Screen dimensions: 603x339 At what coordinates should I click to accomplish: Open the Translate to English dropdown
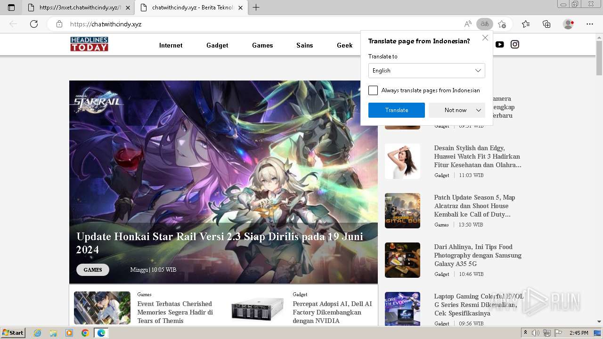tap(427, 71)
